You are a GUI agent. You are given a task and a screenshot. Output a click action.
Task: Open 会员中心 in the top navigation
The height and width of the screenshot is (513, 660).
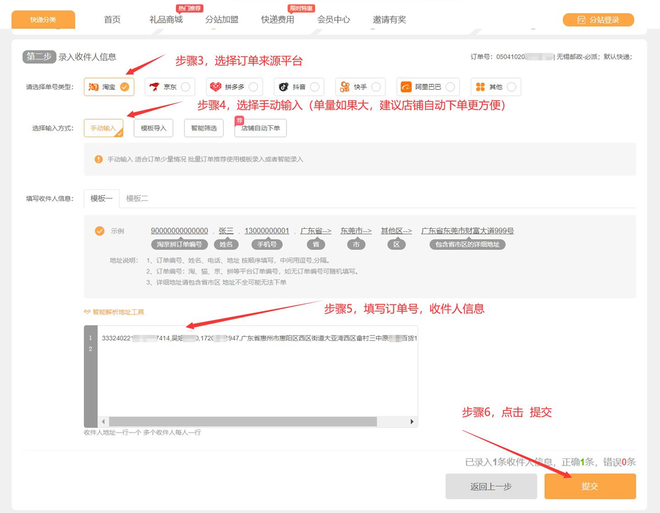click(x=333, y=20)
